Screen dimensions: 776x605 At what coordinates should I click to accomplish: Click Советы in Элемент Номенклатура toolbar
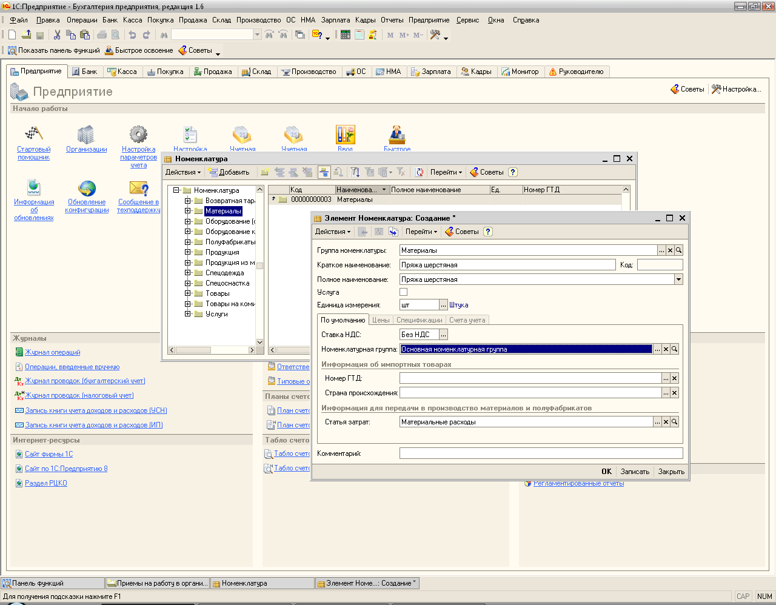462,232
